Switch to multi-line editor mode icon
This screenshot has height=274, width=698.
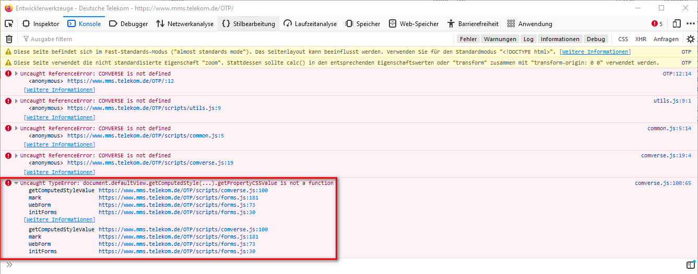(x=690, y=265)
